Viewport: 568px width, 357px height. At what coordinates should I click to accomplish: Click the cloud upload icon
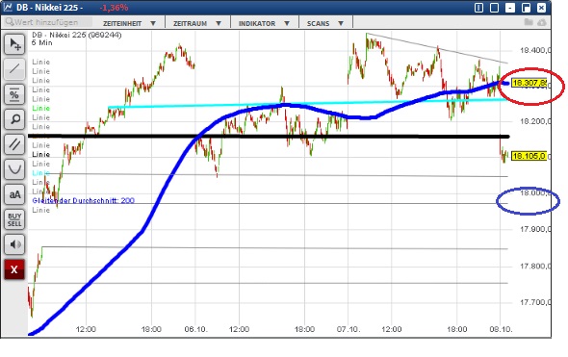[x=542, y=22]
